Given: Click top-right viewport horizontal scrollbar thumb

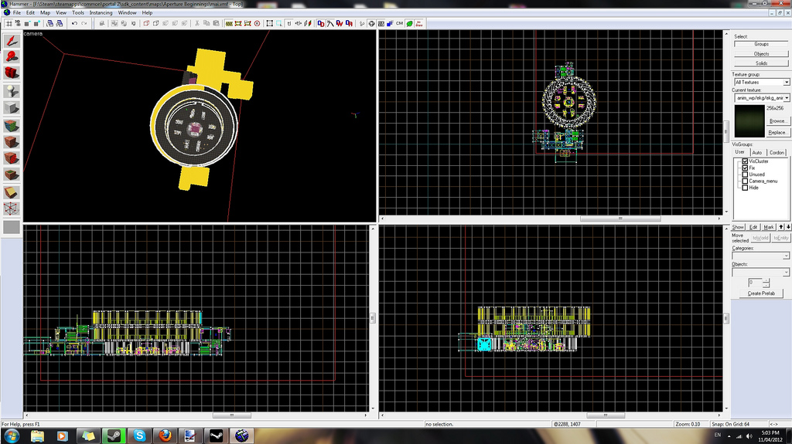Looking at the screenshot, I should tap(620, 219).
